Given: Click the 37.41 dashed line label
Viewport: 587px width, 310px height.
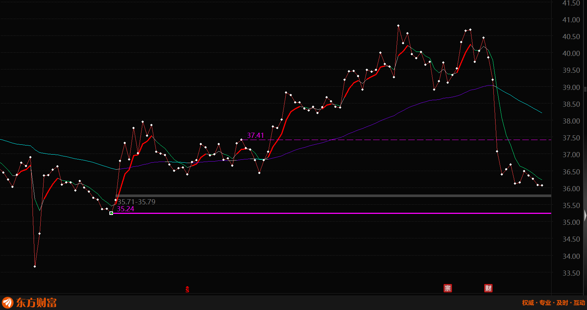Looking at the screenshot, I should click(255, 135).
